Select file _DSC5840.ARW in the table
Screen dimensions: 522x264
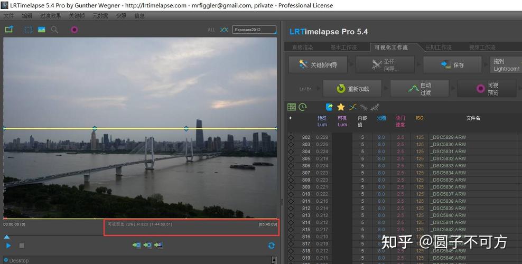click(x=448, y=215)
